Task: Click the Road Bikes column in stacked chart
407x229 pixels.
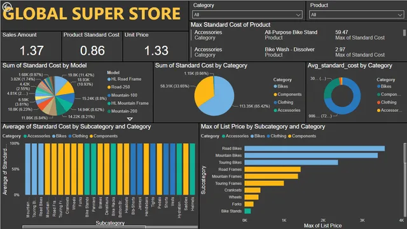Action: (x=41, y=169)
